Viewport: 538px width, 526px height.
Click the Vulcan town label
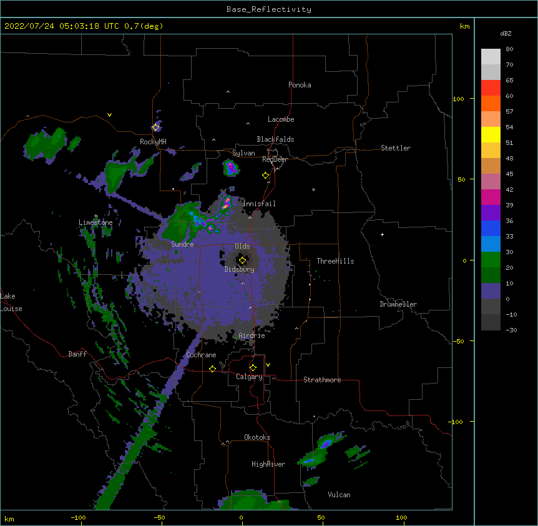pyautogui.click(x=339, y=495)
